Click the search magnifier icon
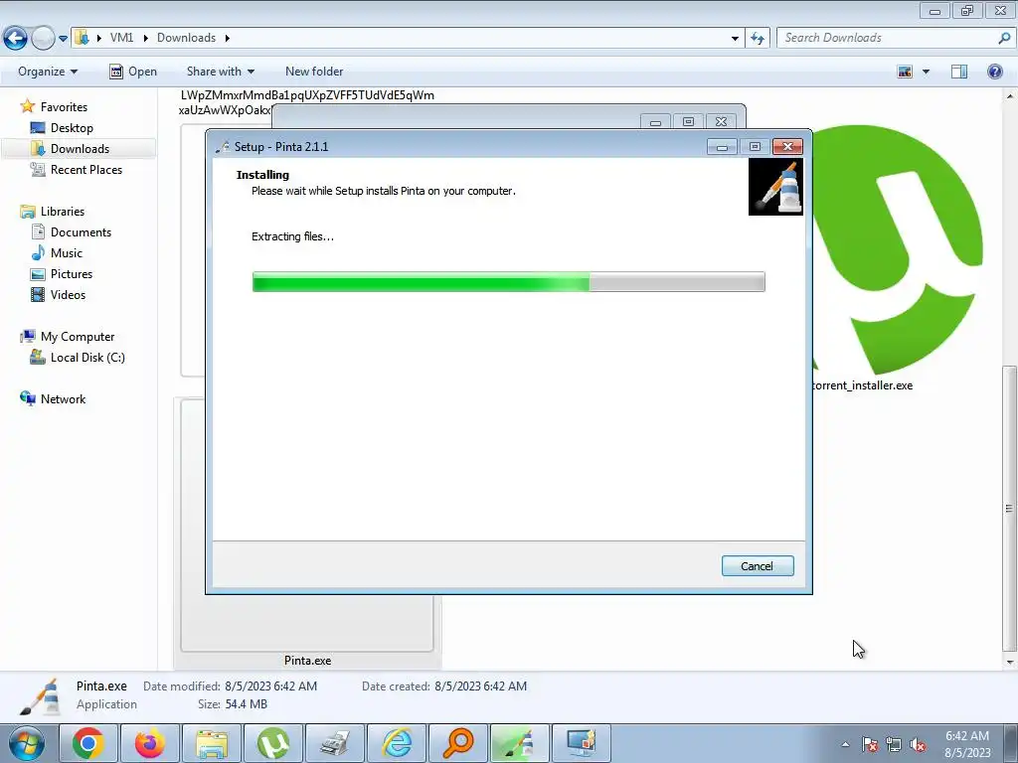The width and height of the screenshot is (1018, 763). tap(1004, 39)
